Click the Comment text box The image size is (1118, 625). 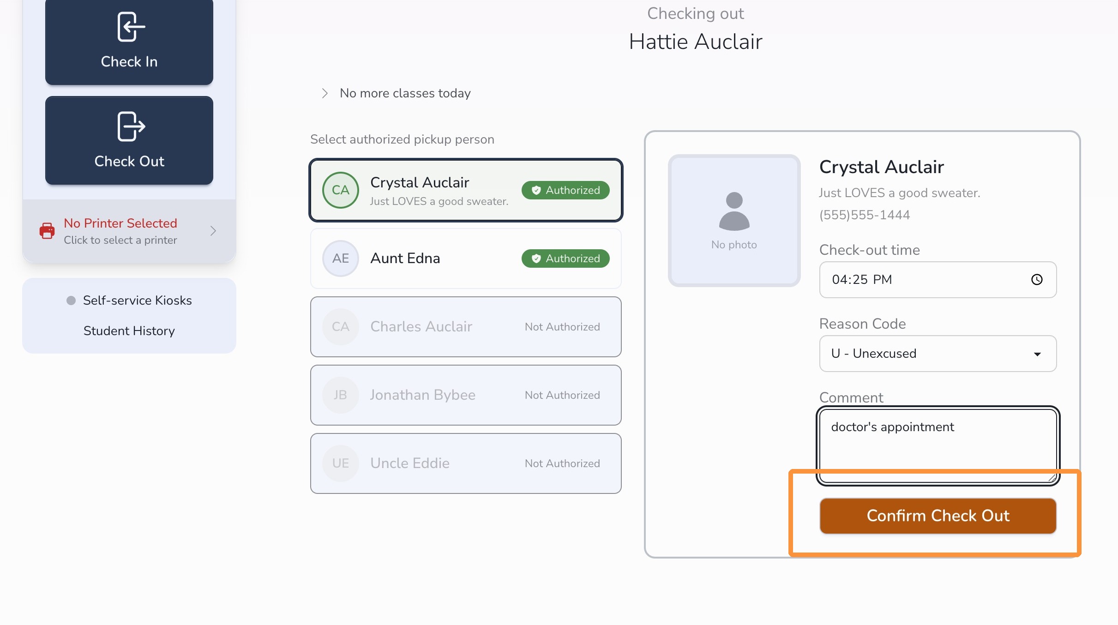pos(938,446)
